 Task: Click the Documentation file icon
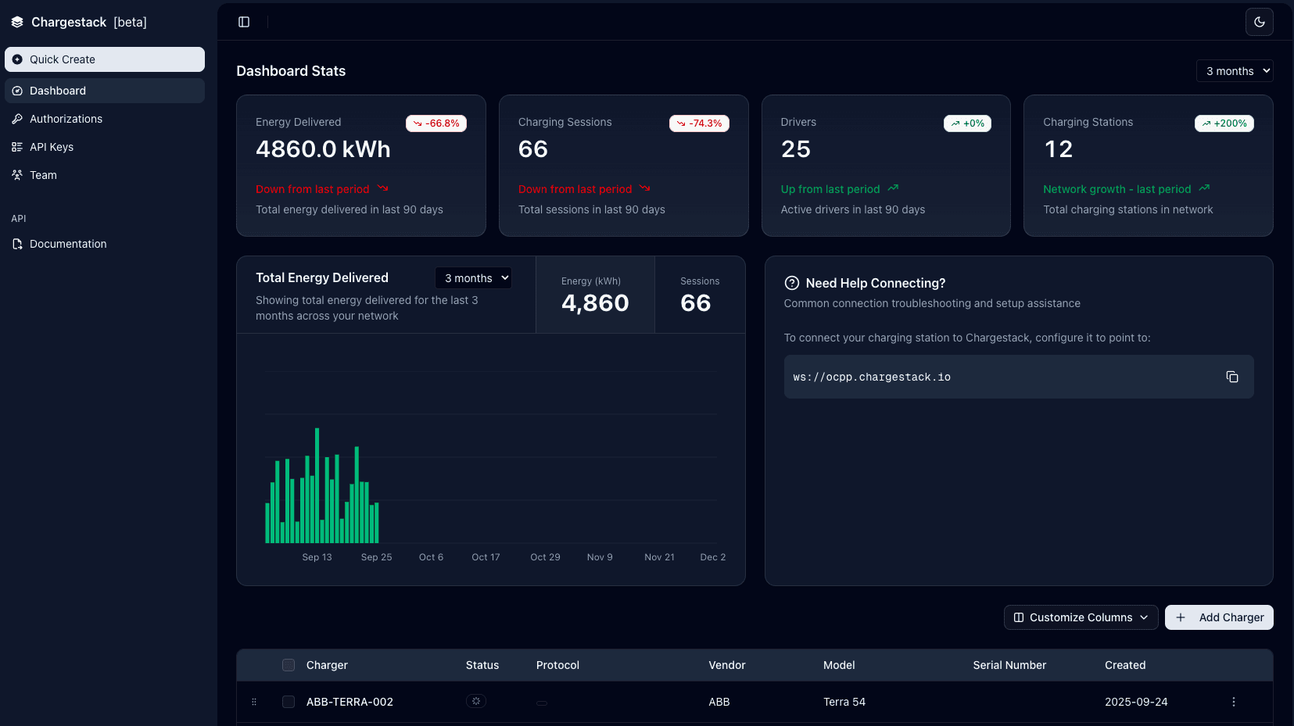(x=17, y=244)
